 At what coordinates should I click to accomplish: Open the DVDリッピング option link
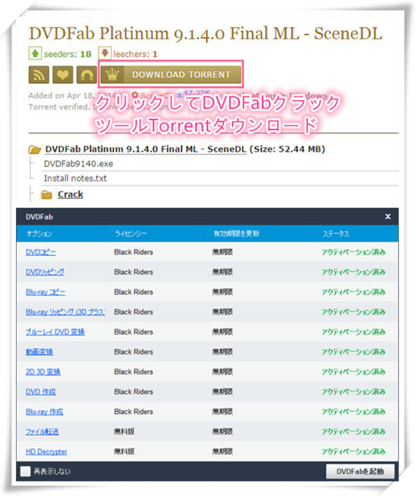45,272
